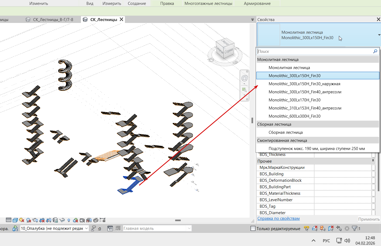Image resolution: width=381 pixels, height=246 pixels.
Task: Open the active workset dropdown '10_Опалубка'
Action: click(x=54, y=228)
